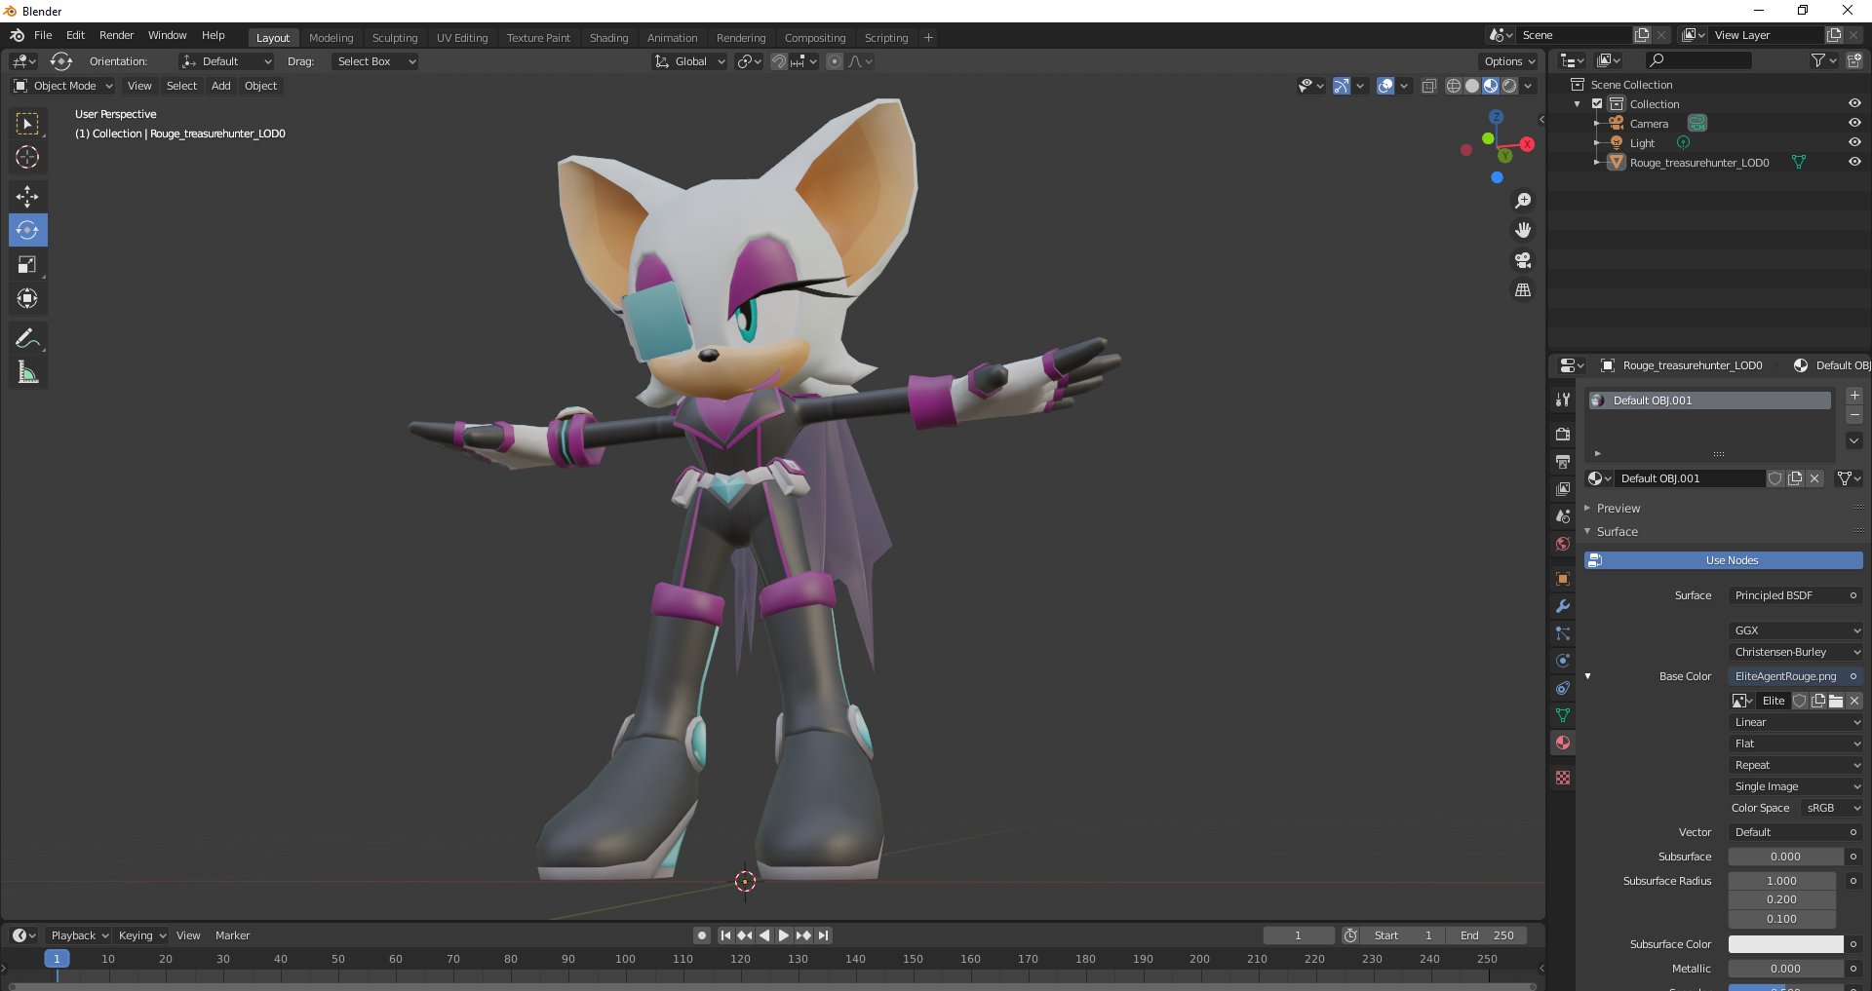The height and width of the screenshot is (991, 1872).
Task: Click the Surface Principled BSDF button
Action: 1786,595
